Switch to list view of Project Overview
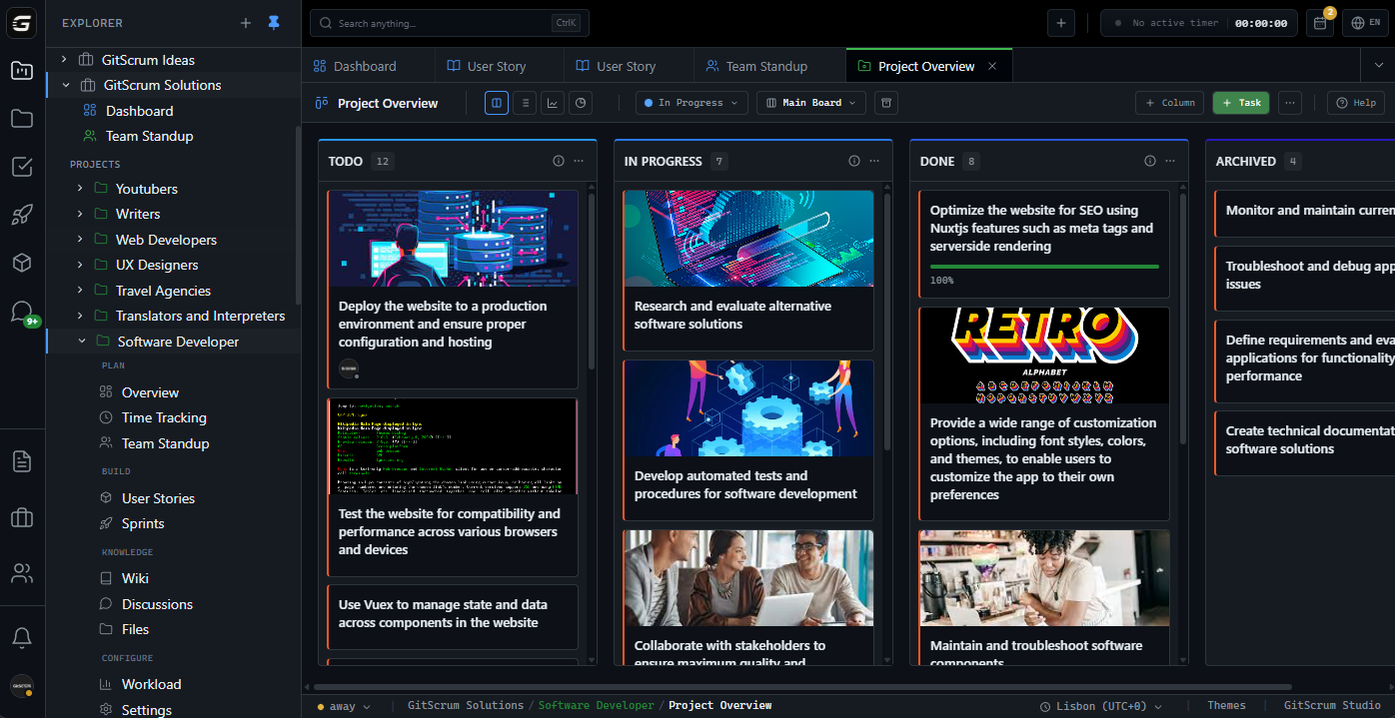This screenshot has width=1395, height=718. [x=525, y=102]
